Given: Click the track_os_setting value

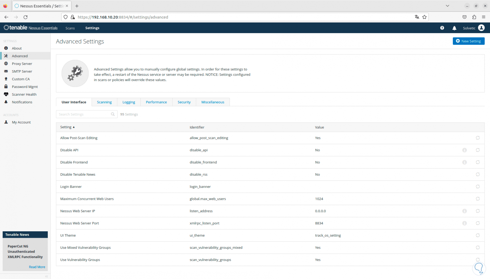Looking at the screenshot, I should click(x=328, y=235).
